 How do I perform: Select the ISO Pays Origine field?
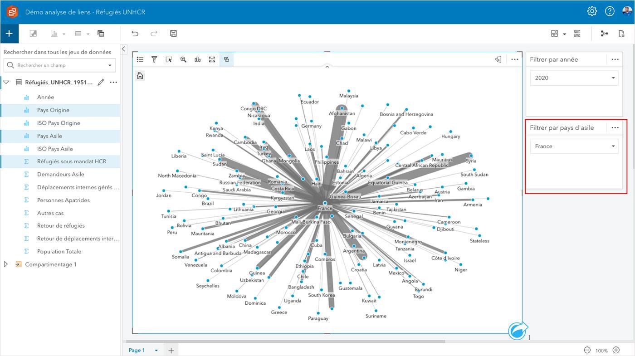(61, 123)
